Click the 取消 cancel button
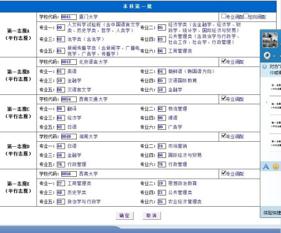Image resolution: width=281 pixels, height=233 pixels. click(x=152, y=216)
